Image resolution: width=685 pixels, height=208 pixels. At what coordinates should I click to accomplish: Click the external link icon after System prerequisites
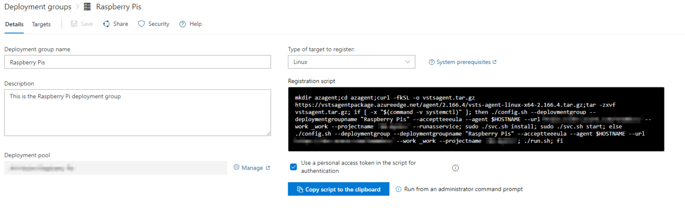[x=494, y=62]
